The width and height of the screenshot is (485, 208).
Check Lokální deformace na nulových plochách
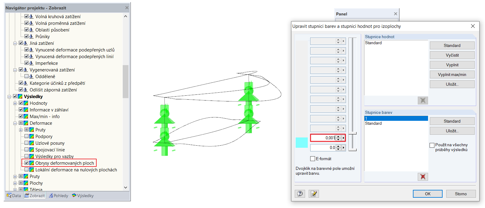(27, 170)
